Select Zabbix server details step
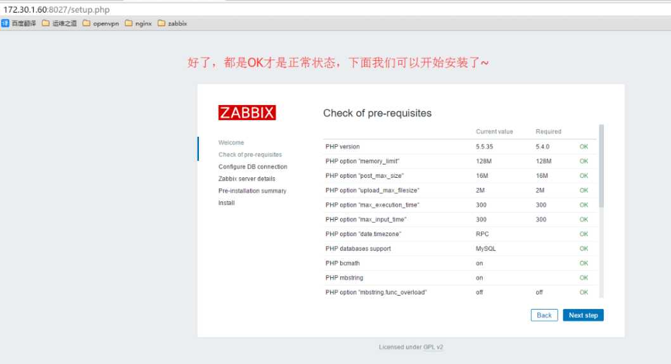 pos(246,179)
